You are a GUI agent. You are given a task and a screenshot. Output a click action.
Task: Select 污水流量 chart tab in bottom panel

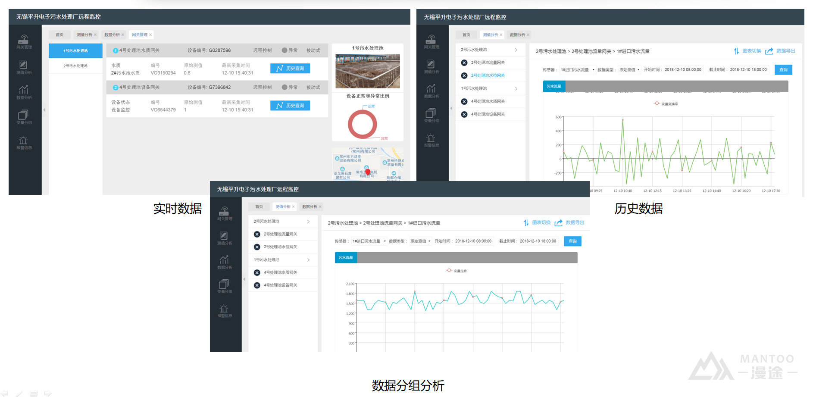346,258
